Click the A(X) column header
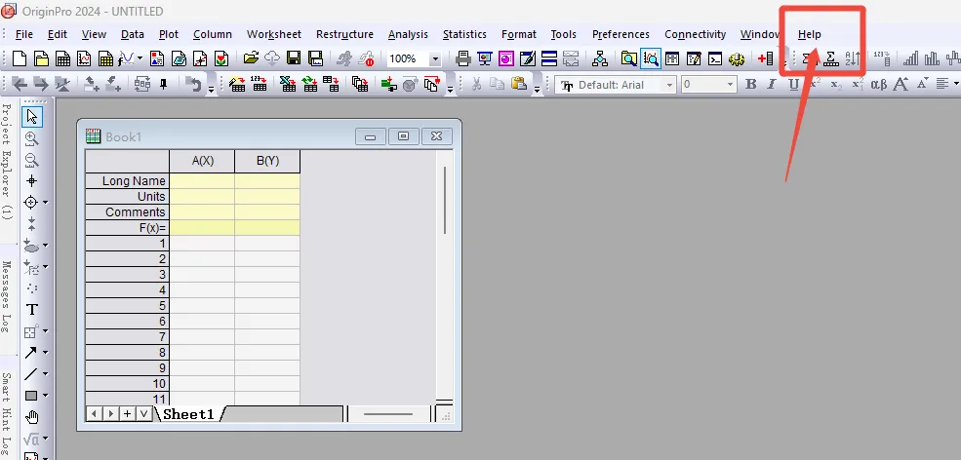This screenshot has width=961, height=460. tap(202, 161)
